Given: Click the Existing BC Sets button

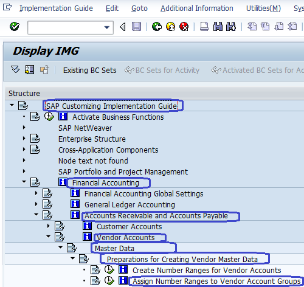Looking at the screenshot, I should (x=89, y=71).
